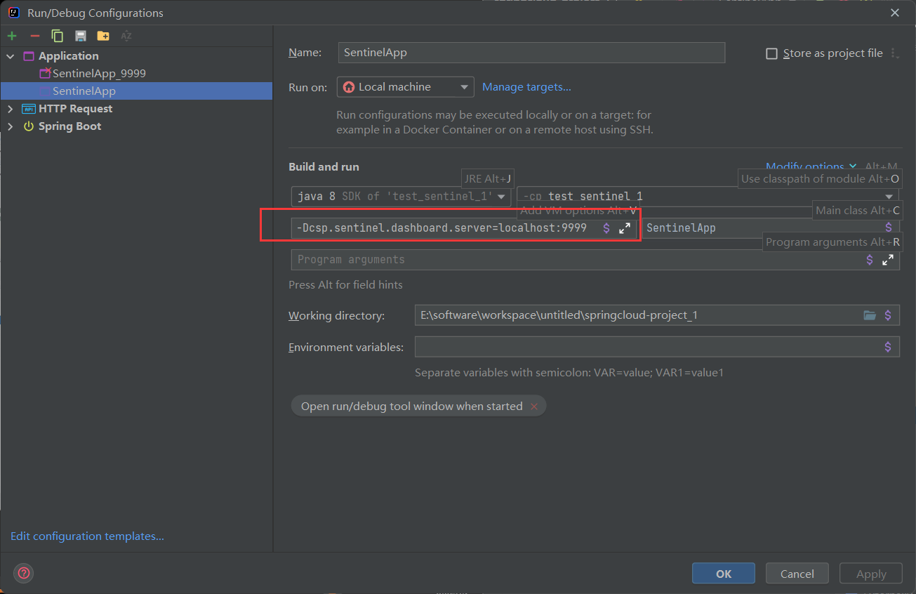Copy the selected configuration icon
916x594 pixels.
pyautogui.click(x=58, y=36)
